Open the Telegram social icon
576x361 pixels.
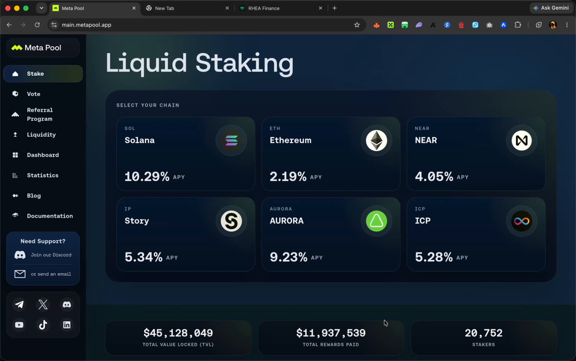(x=19, y=304)
